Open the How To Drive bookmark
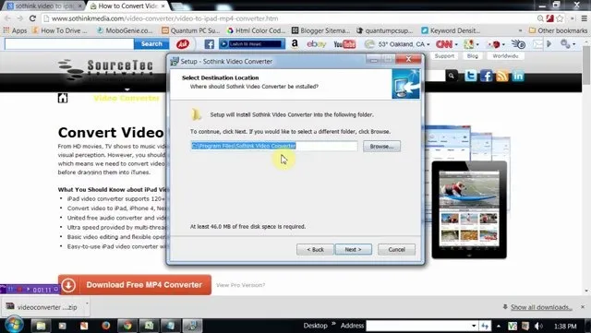The image size is (591, 333). [x=59, y=30]
